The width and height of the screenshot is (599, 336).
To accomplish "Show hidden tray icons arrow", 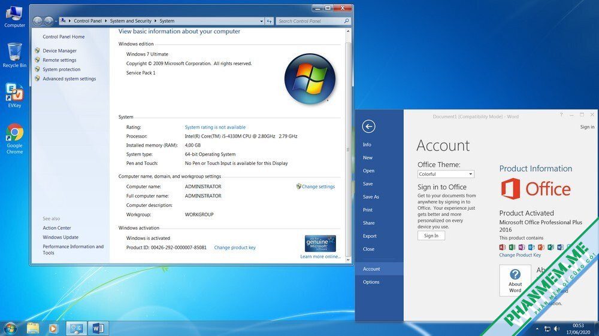I will [537, 329].
